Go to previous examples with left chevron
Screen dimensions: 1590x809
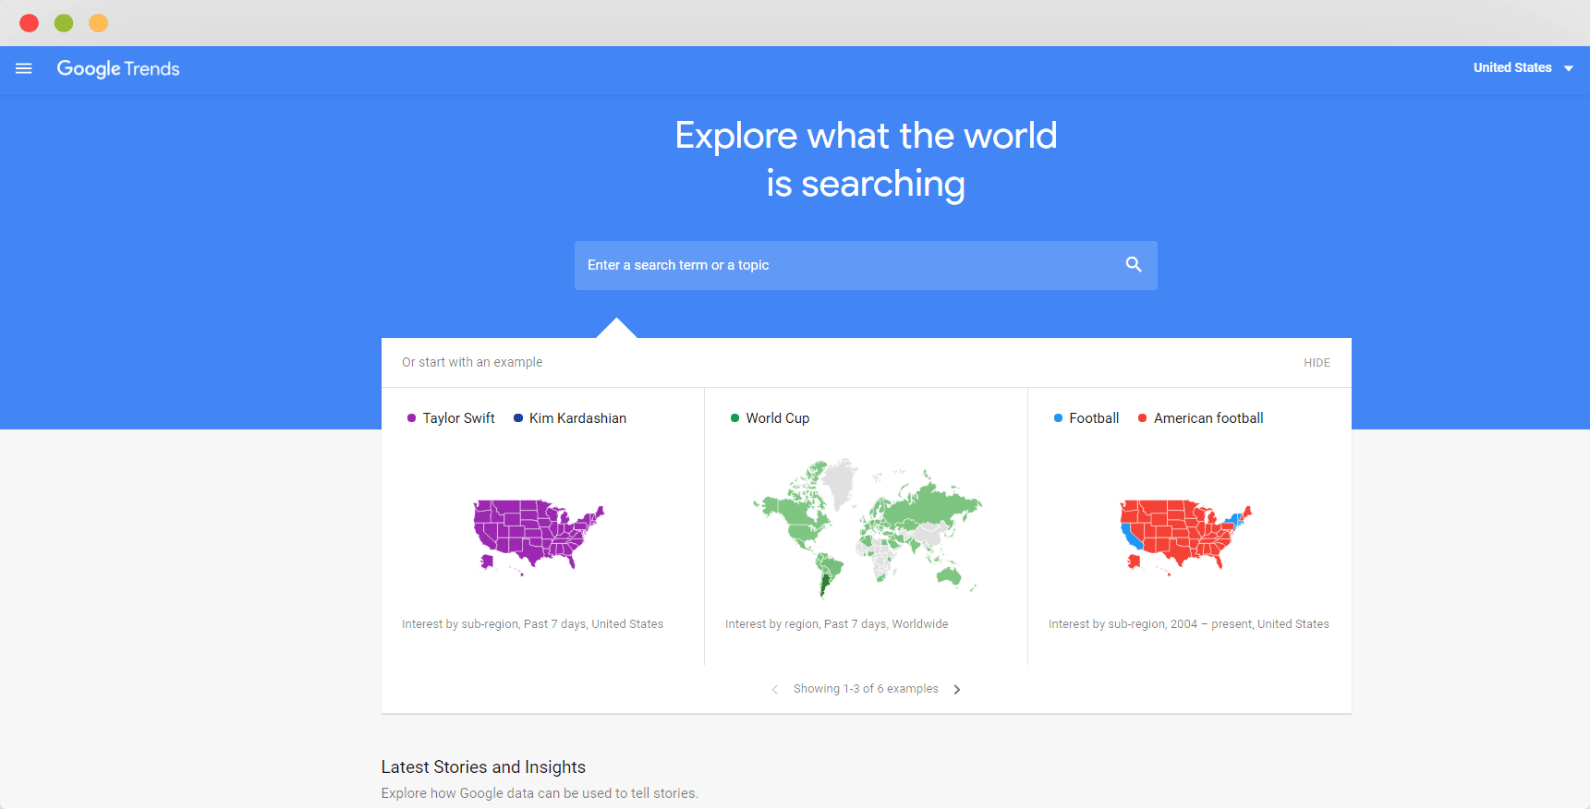pyautogui.click(x=774, y=690)
